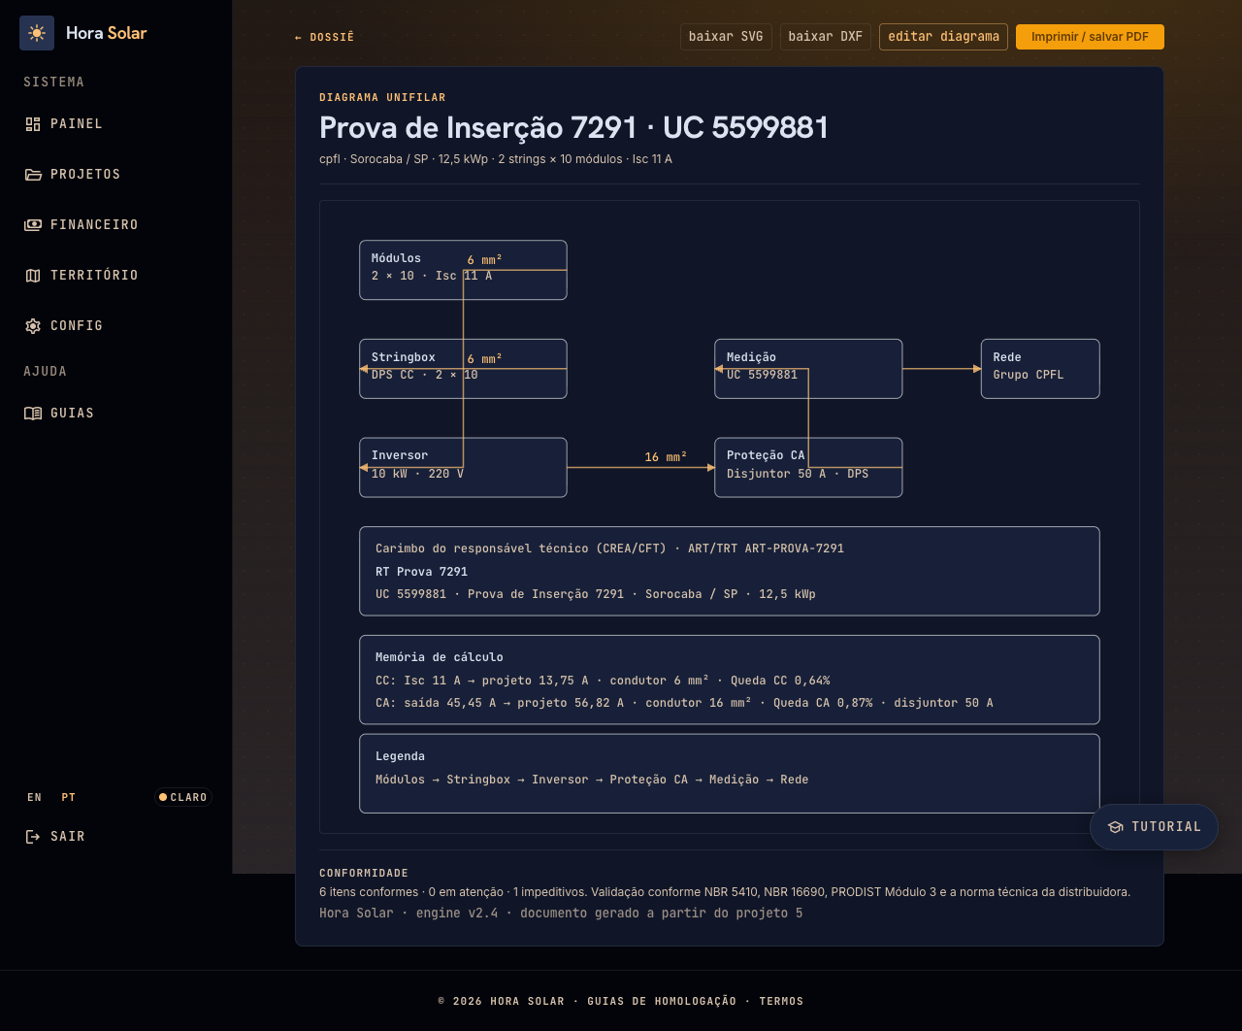Select the Rede Grupo CPFL block

point(1040,369)
